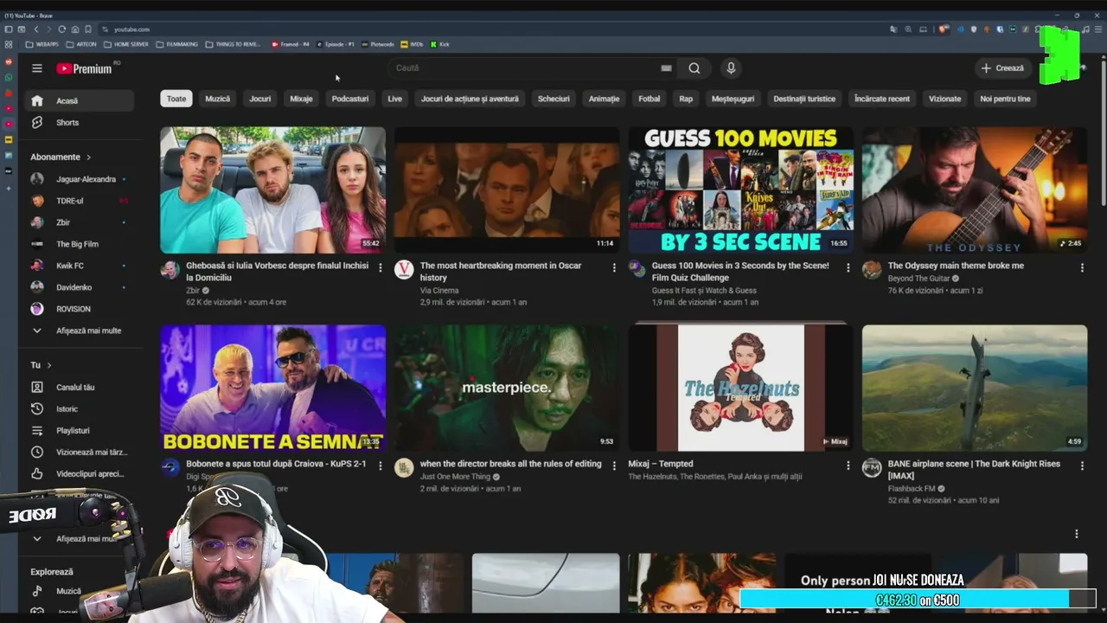Image resolution: width=1107 pixels, height=623 pixels.
Task: Select the Live filter chip
Action: [395, 99]
